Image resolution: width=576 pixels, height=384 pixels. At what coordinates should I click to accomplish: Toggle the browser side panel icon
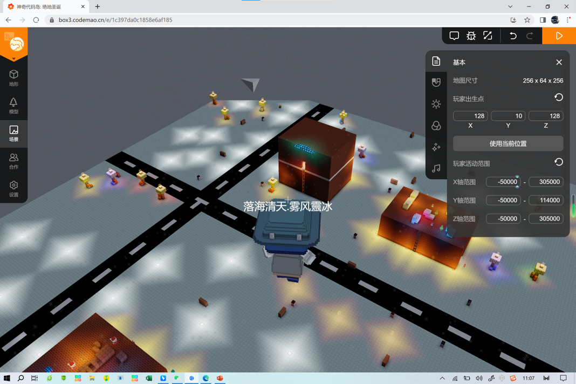pos(543,20)
